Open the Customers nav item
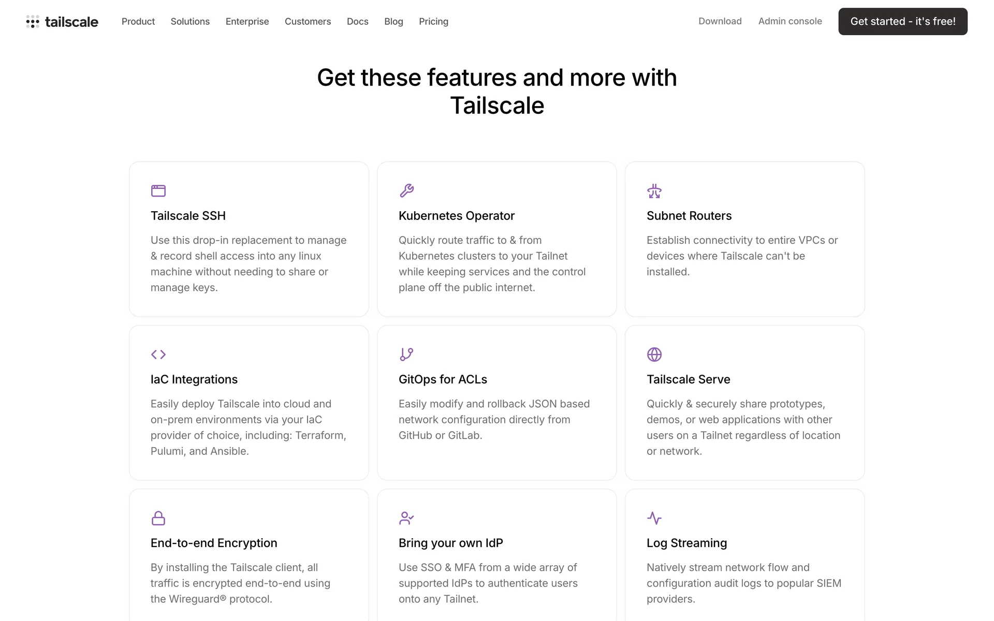 pos(308,22)
